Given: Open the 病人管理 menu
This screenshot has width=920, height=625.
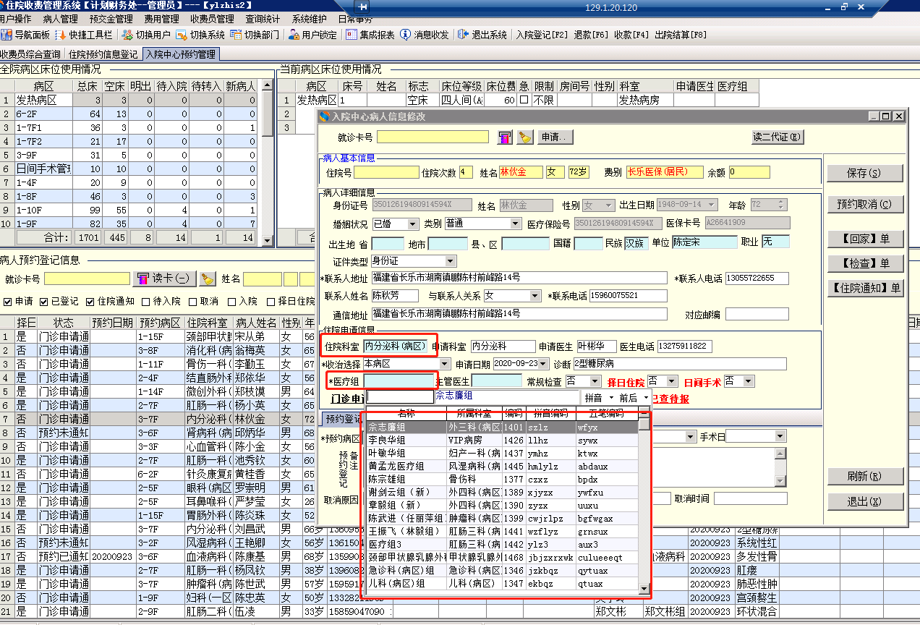Looking at the screenshot, I should pos(61,20).
